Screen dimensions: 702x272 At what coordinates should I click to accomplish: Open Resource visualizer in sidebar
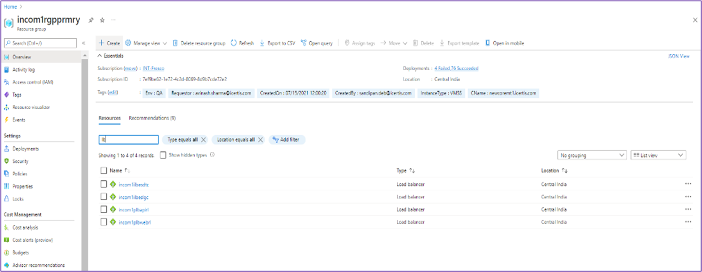click(x=31, y=107)
